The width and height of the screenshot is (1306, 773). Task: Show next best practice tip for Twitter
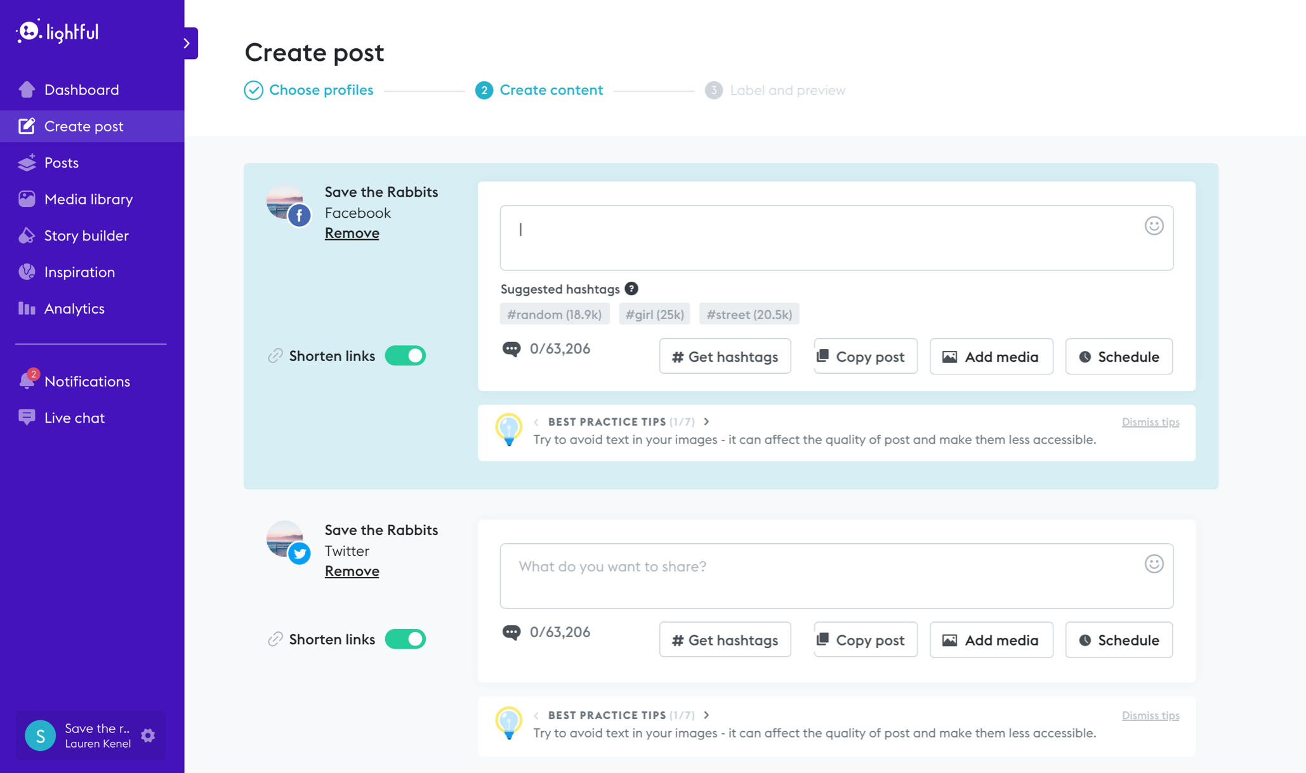706,715
